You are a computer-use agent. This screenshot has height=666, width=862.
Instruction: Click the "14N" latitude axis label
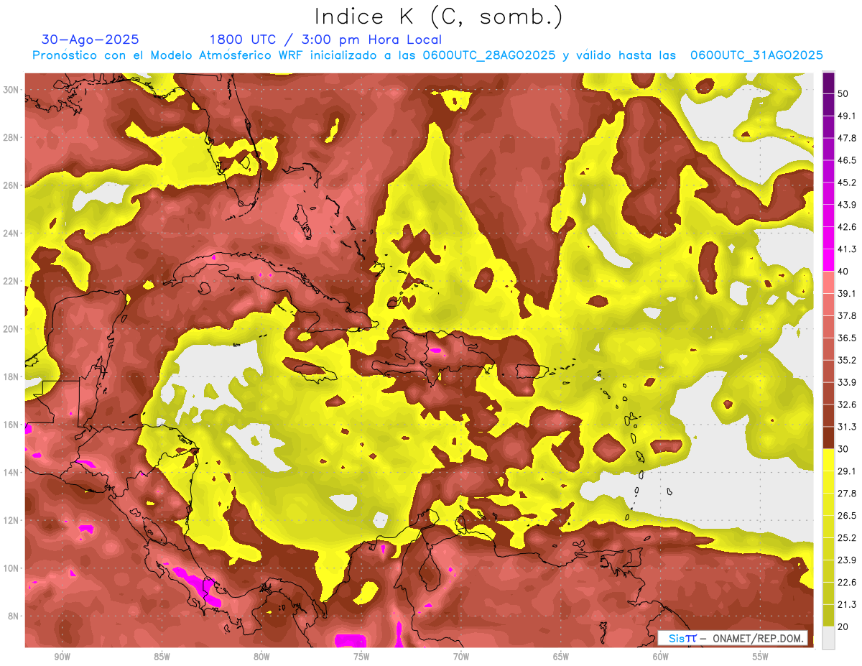point(11,473)
